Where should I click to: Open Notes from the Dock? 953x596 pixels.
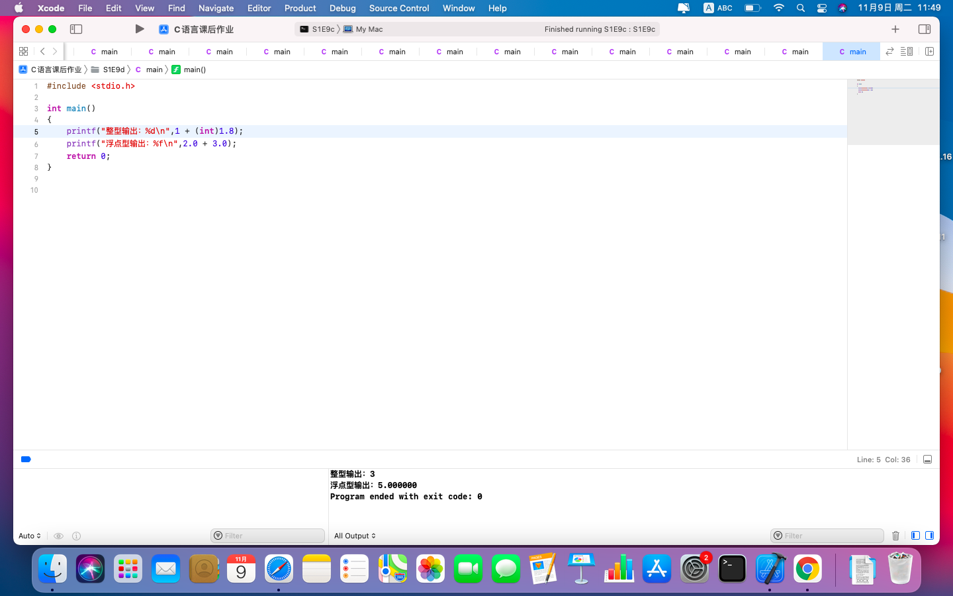[x=316, y=569]
